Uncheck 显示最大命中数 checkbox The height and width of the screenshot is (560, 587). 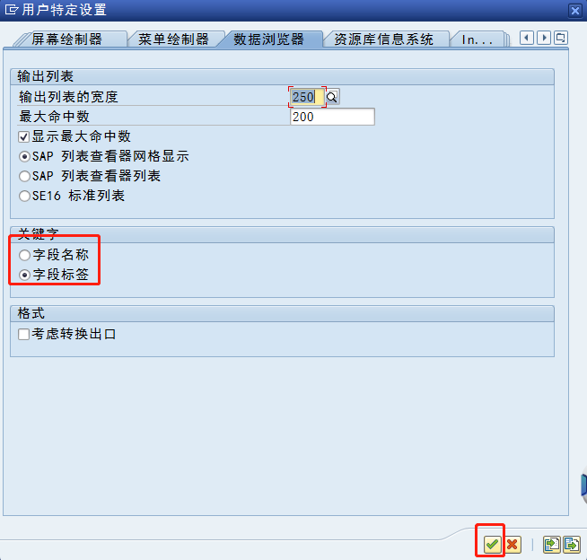23,136
